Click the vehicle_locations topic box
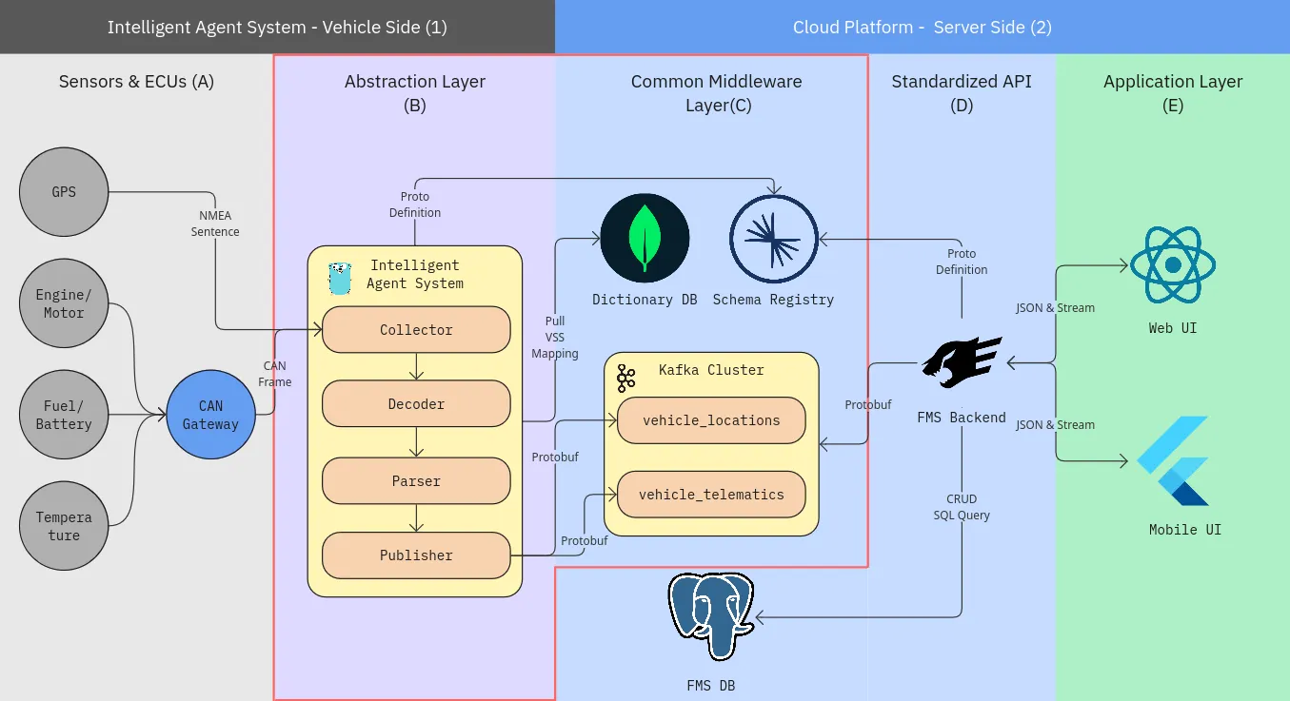 [x=711, y=420]
